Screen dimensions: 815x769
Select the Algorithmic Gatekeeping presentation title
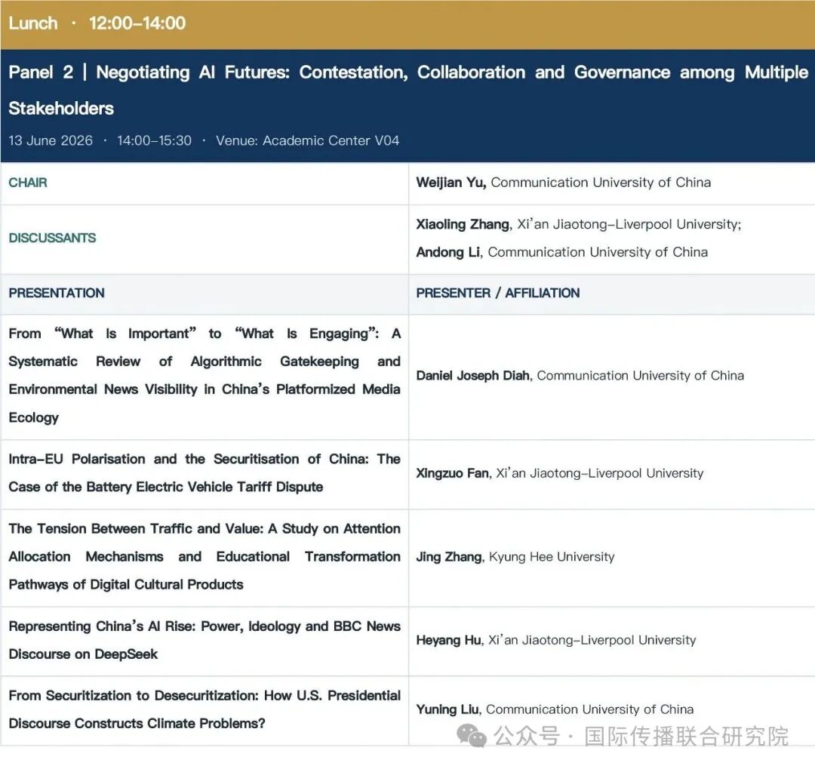pyautogui.click(x=205, y=375)
